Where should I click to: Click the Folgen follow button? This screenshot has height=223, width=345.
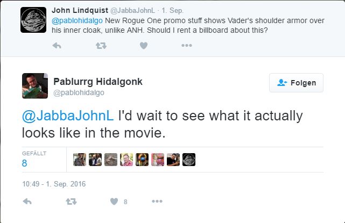pos(296,83)
